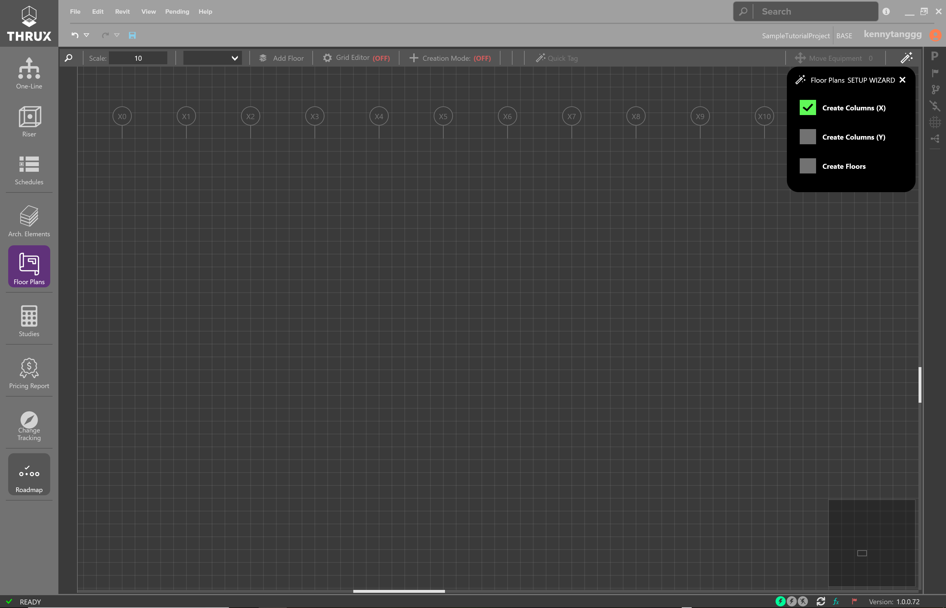Image resolution: width=946 pixels, height=608 pixels.
Task: Click the Add Floor button
Action: pos(281,58)
